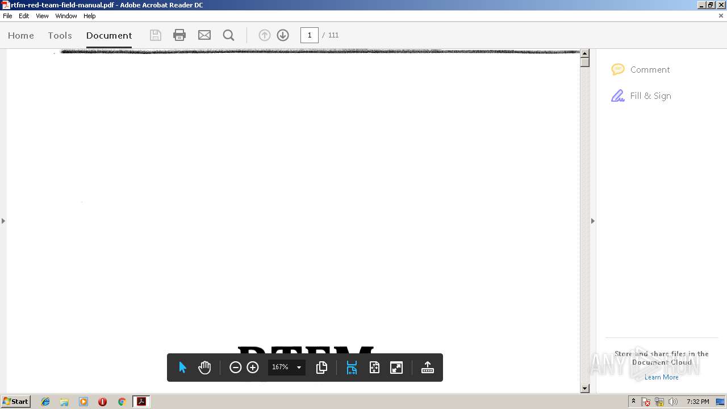Screen dimensions: 727x409
Task: Click the 167% zoom value field
Action: click(x=280, y=368)
